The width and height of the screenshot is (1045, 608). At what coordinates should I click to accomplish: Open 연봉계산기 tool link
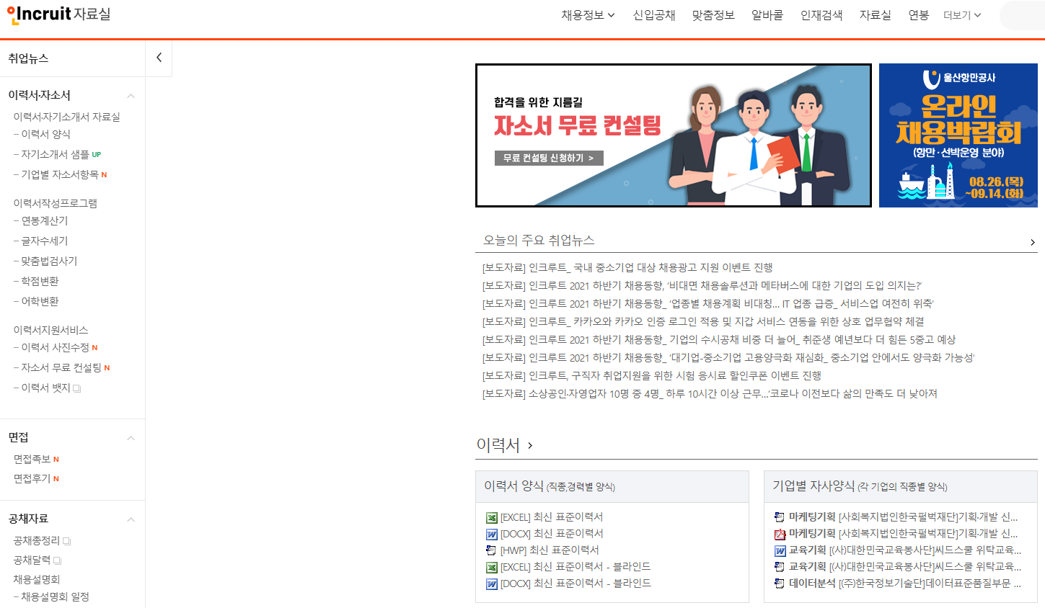[44, 220]
